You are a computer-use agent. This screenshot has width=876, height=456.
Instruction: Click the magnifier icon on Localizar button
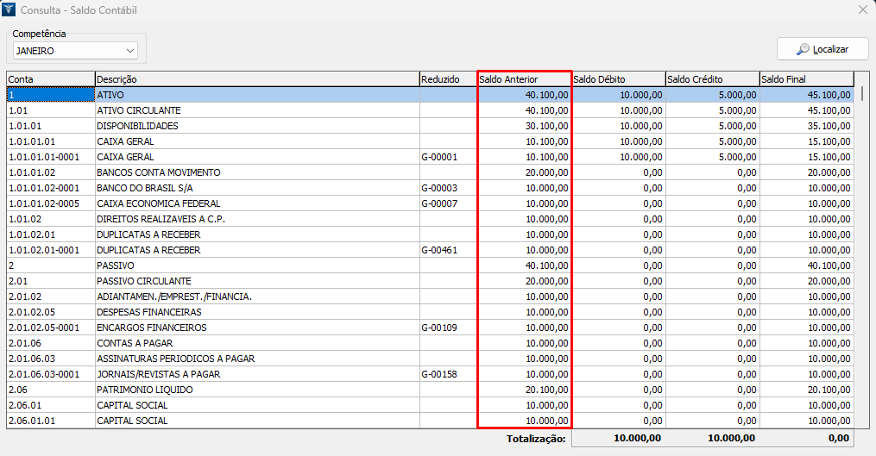(803, 50)
